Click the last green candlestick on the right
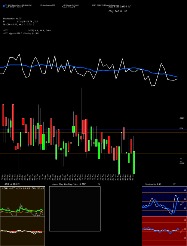This screenshot has width=187, height=246. [x=134, y=163]
